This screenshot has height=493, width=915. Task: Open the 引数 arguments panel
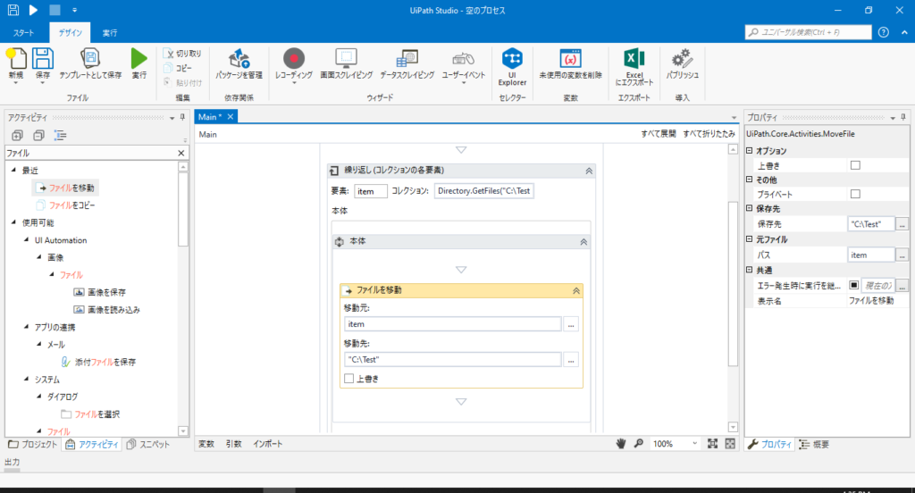(x=233, y=444)
